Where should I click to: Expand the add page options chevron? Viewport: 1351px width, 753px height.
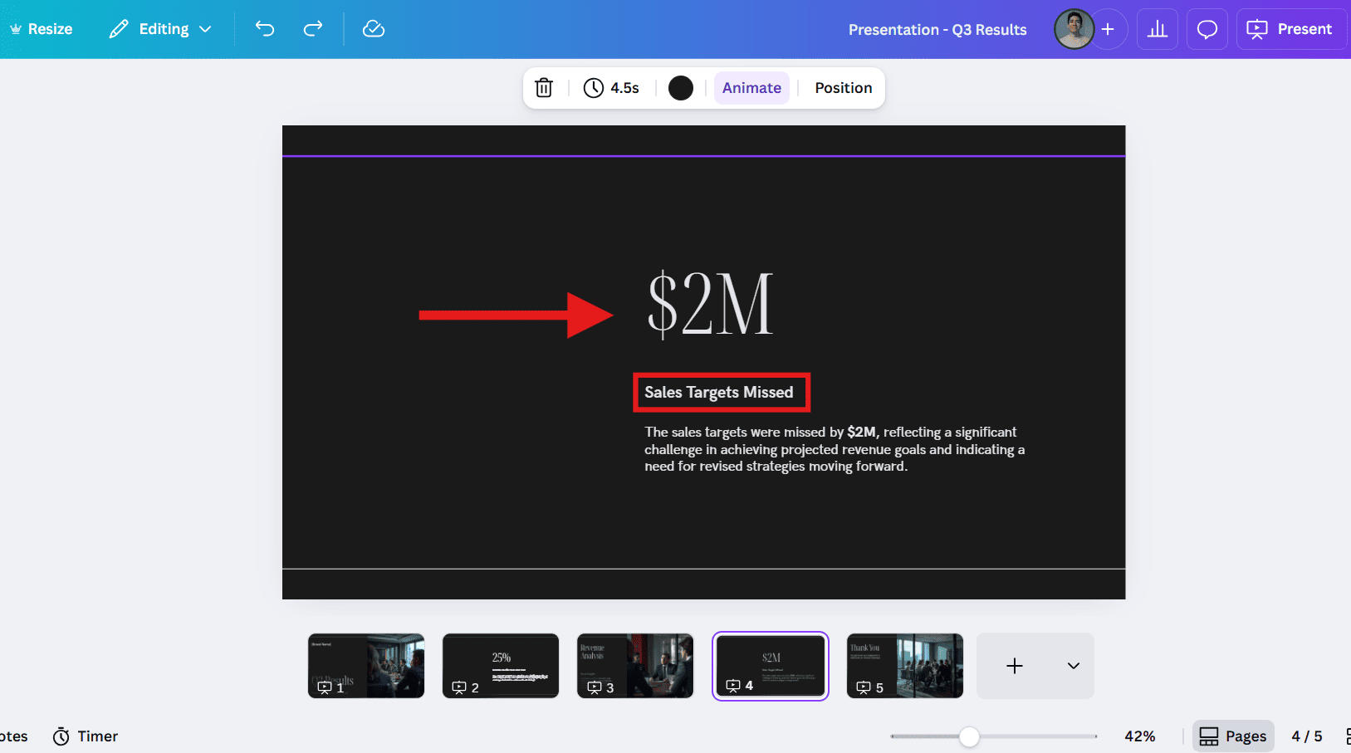coord(1073,666)
